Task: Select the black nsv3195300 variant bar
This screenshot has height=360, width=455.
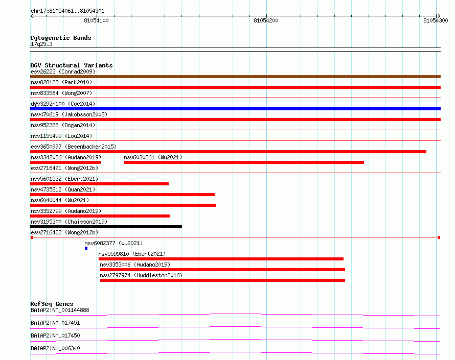Action: coord(106,227)
